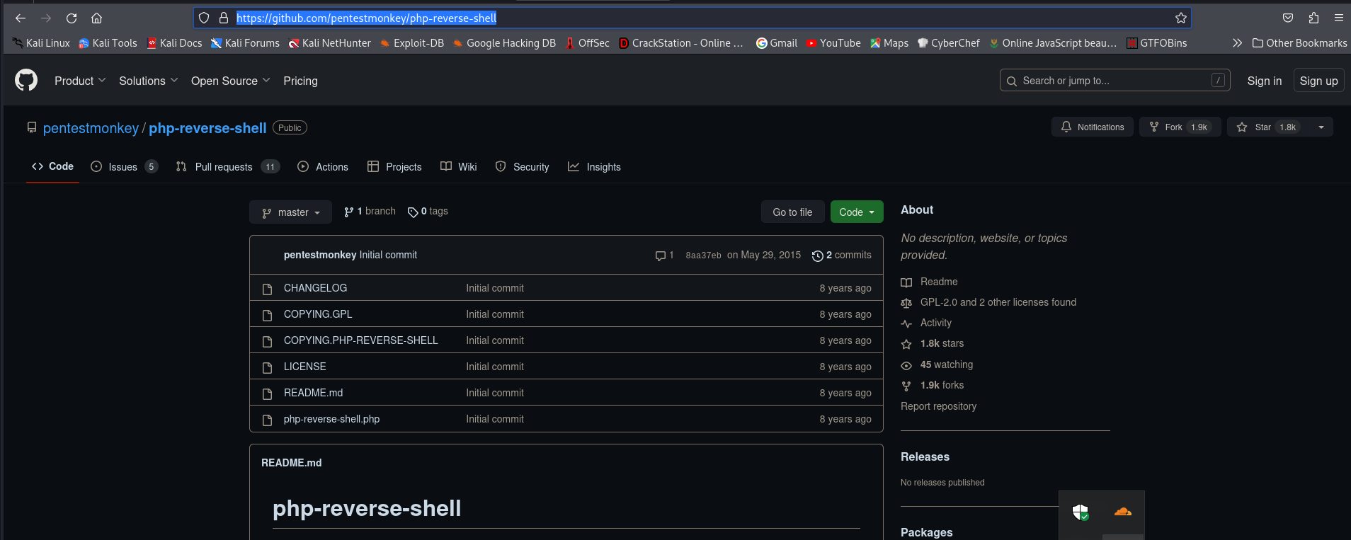
Task: Switch to the Issues tab
Action: tap(124, 167)
